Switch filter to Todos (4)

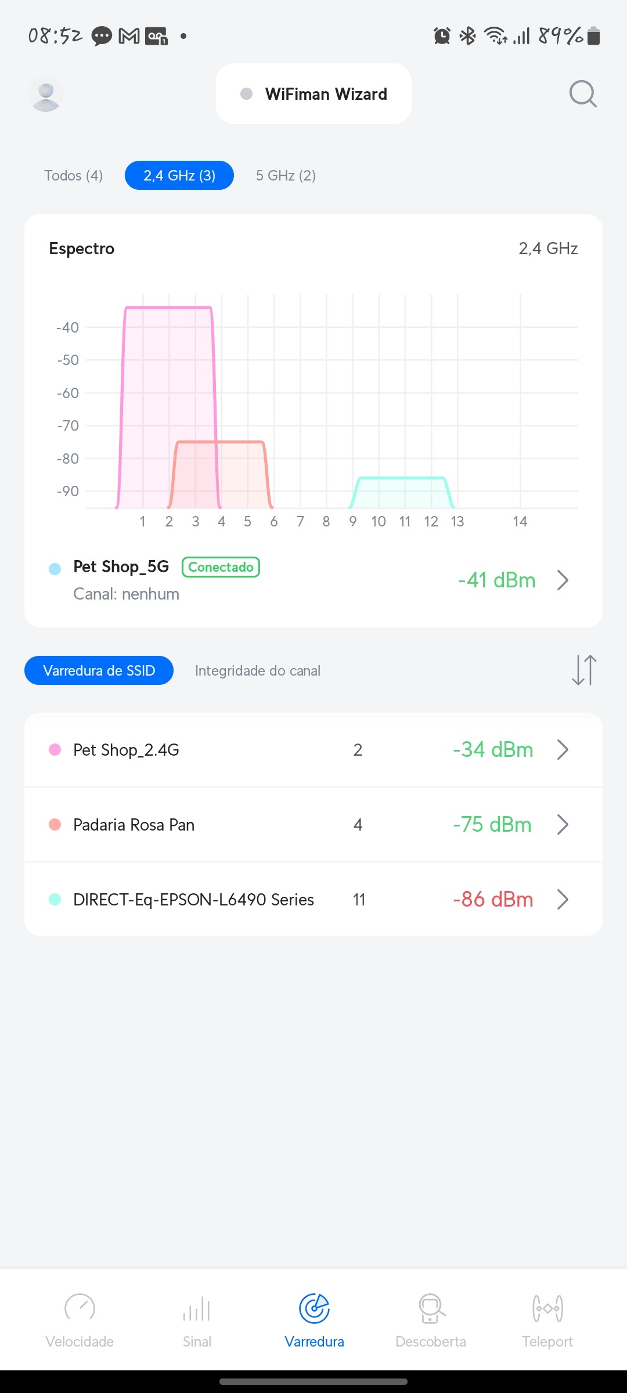tap(74, 175)
